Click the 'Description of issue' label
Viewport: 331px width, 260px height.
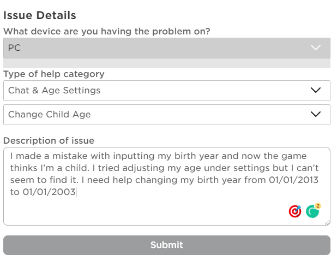[49, 141]
